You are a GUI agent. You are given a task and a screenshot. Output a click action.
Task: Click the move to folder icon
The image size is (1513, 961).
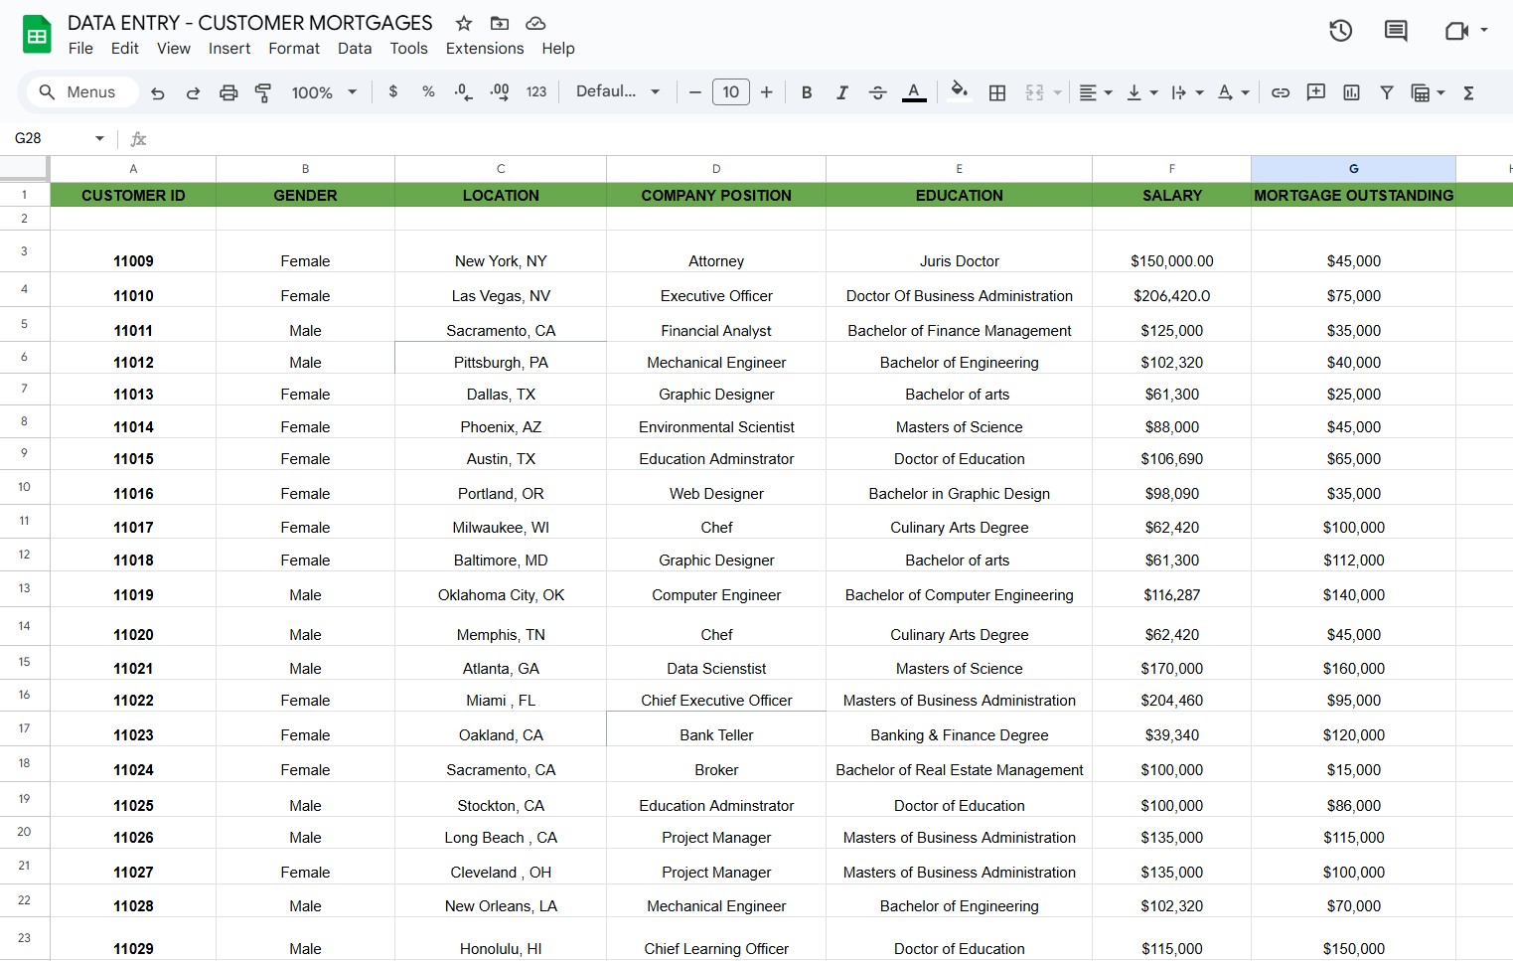pyautogui.click(x=500, y=23)
